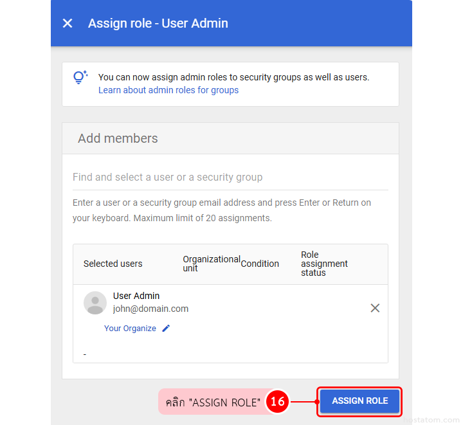Image resolution: width=463 pixels, height=425 pixels.
Task: Click the lightbulb tip icon
Action: point(80,78)
